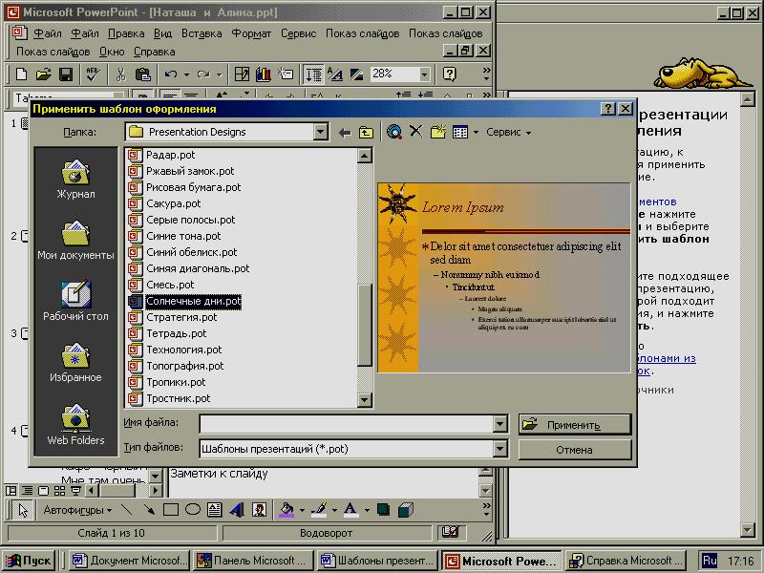
Task: Open the zoom 28% dropdown arrow
Action: [424, 74]
